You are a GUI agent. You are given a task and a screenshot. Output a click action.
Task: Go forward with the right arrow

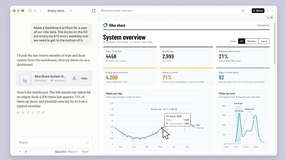click(x=40, y=11)
